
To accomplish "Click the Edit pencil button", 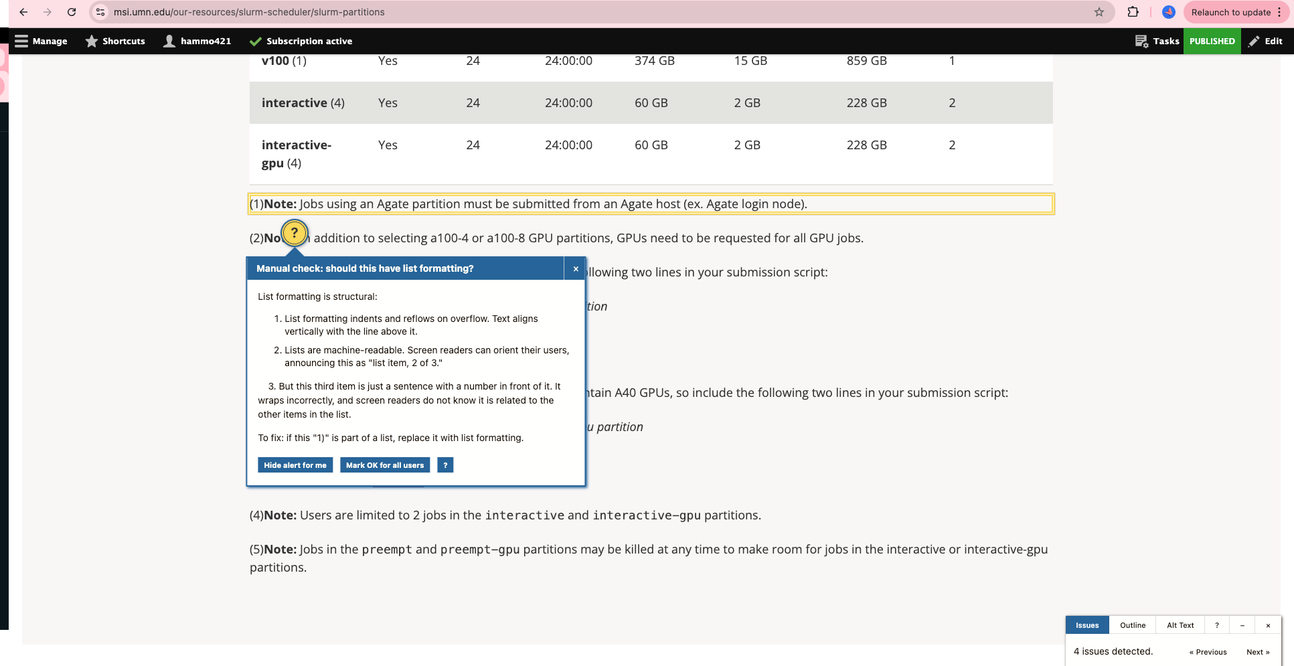I will coord(1265,41).
